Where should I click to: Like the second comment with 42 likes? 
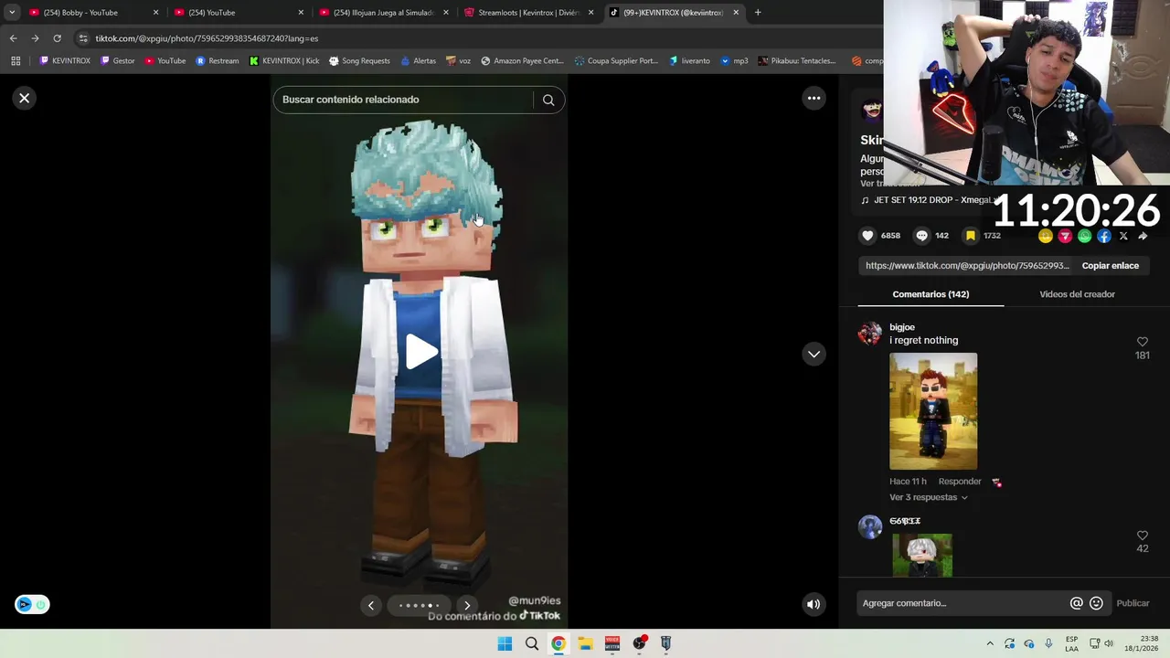(x=1143, y=536)
